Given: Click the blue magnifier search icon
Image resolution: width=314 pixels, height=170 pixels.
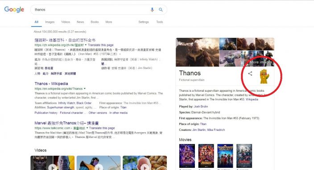Looking at the screenshot, I should pyautogui.click(x=161, y=10).
